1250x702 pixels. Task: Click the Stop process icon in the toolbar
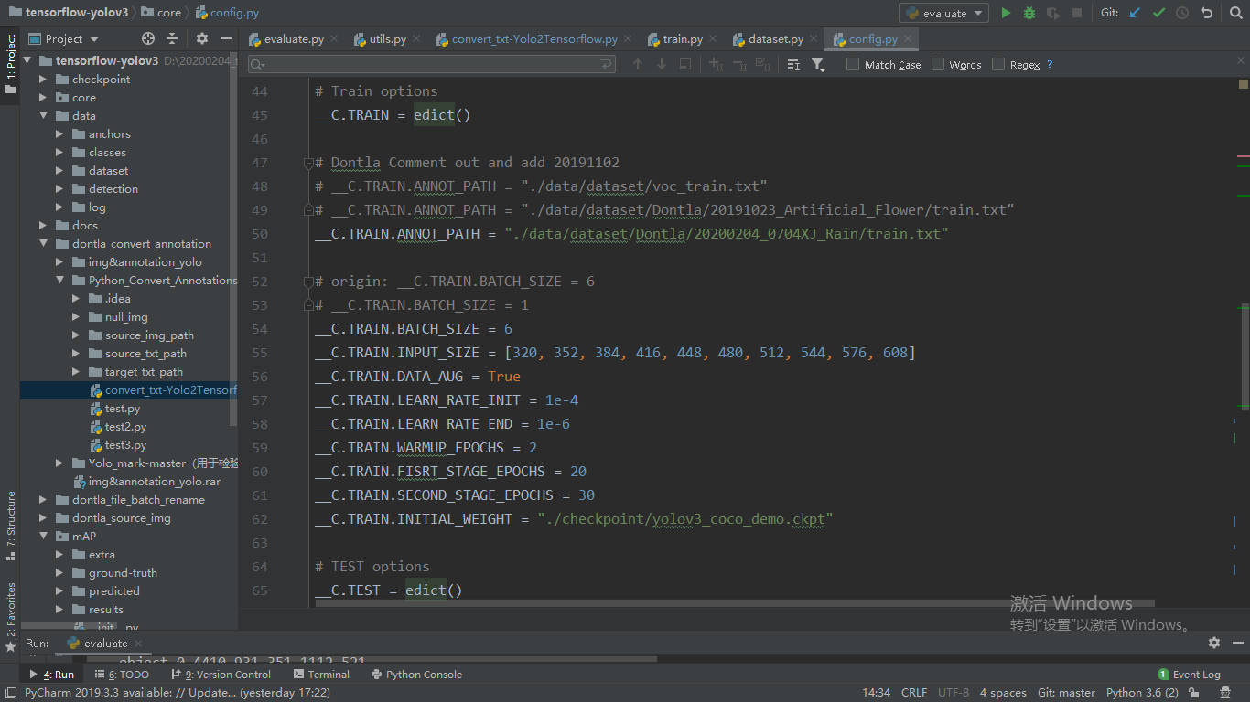coord(1077,13)
